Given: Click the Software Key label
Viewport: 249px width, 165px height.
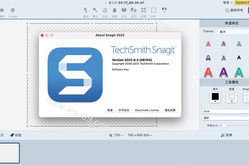Looking at the screenshot, I should [x=121, y=69].
